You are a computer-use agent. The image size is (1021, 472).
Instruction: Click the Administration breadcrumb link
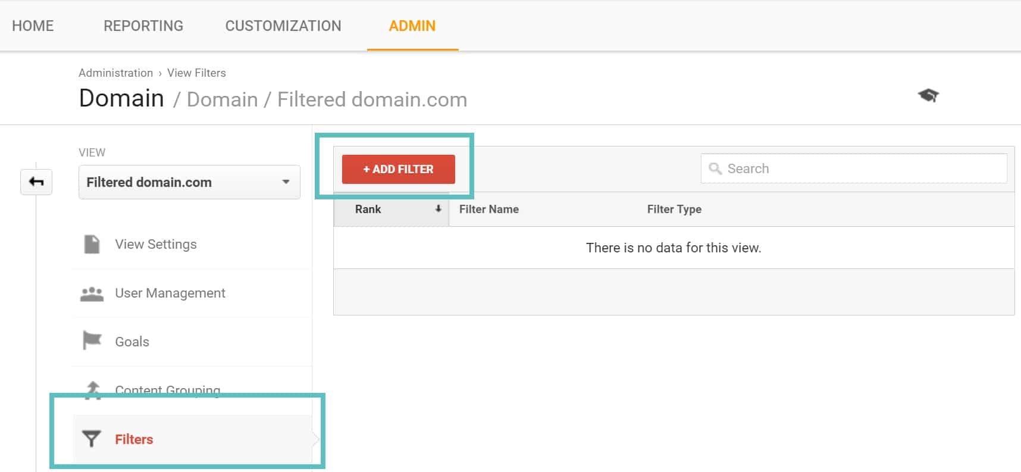115,73
